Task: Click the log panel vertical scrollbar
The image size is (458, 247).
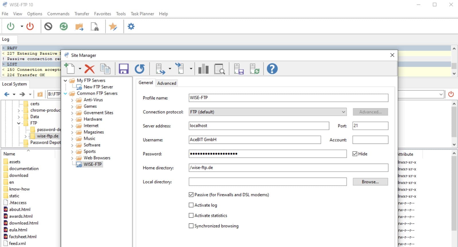Action: tap(454, 61)
